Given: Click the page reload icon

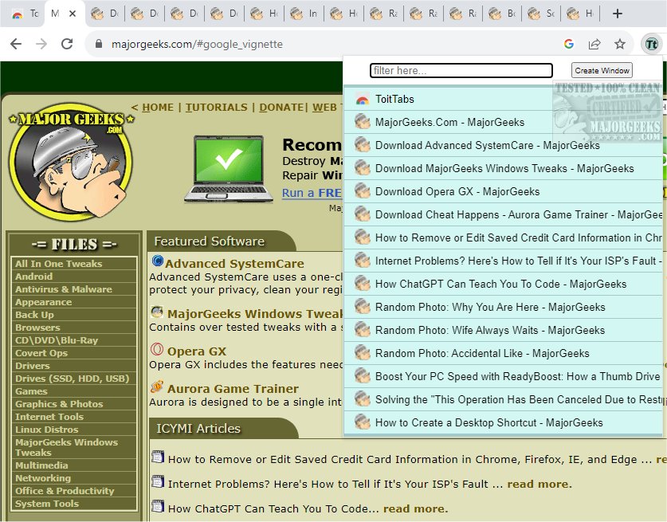Looking at the screenshot, I should tap(67, 44).
